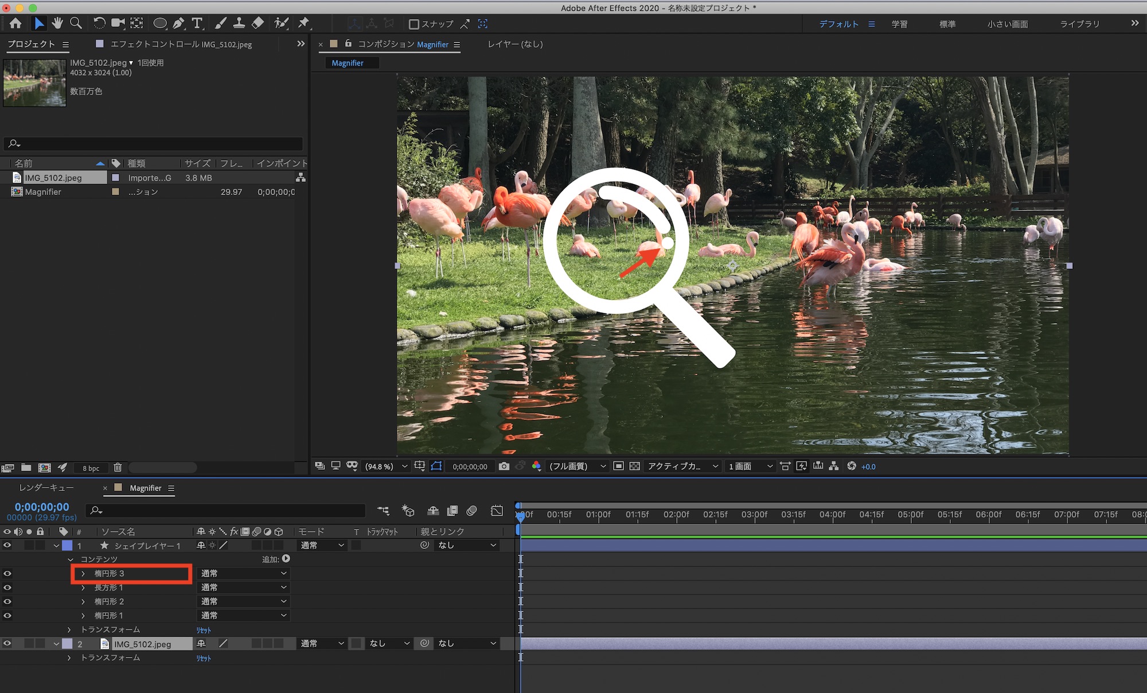Switch to the 学習 workspace
Screen dimensions: 1147x693
899,24
